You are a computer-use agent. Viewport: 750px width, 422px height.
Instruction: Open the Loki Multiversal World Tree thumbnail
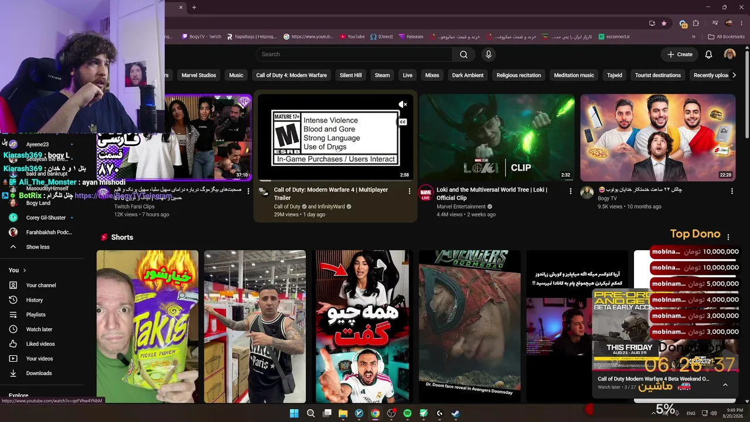coord(497,138)
